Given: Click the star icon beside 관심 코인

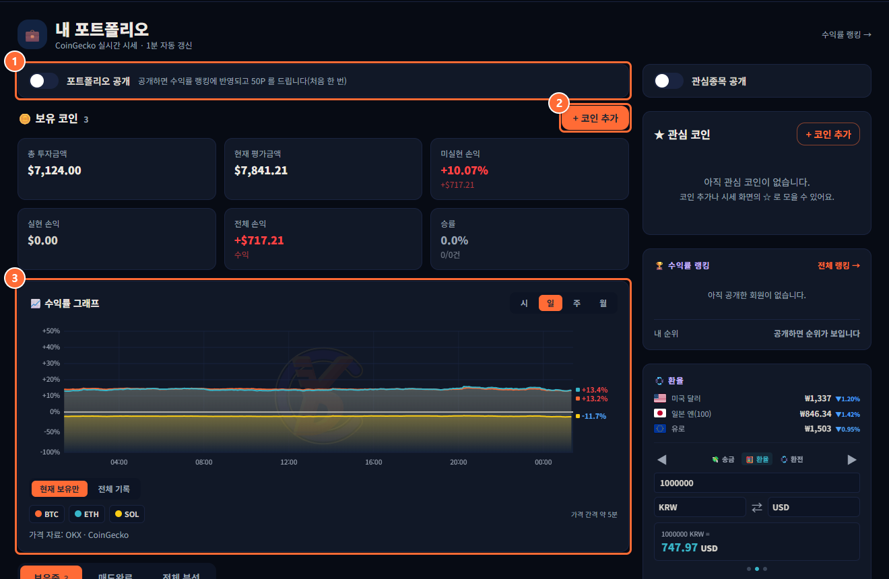Looking at the screenshot, I should [x=659, y=135].
